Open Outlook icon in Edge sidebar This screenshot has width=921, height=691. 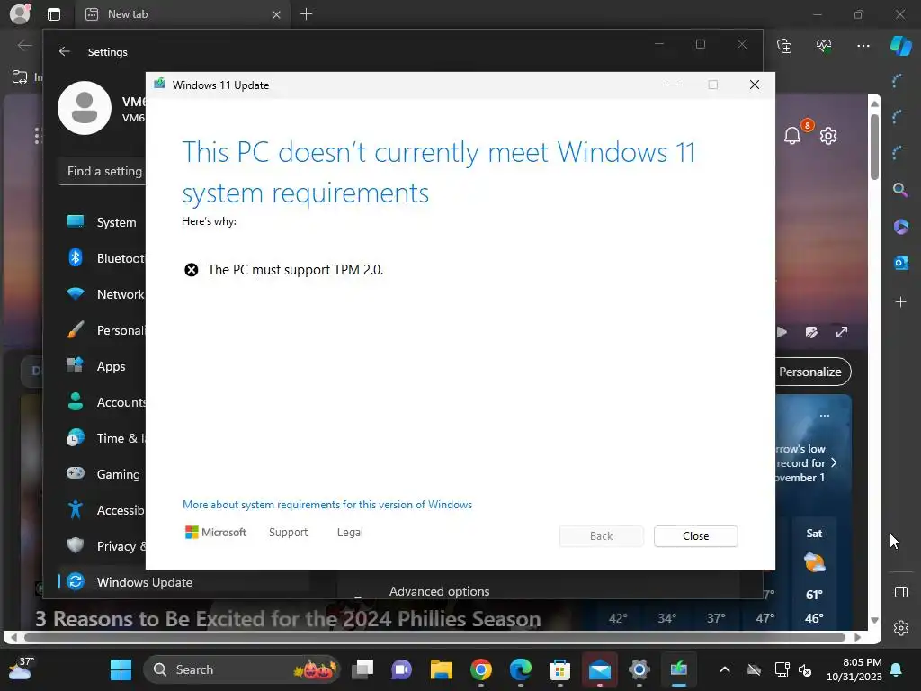pyautogui.click(x=900, y=263)
